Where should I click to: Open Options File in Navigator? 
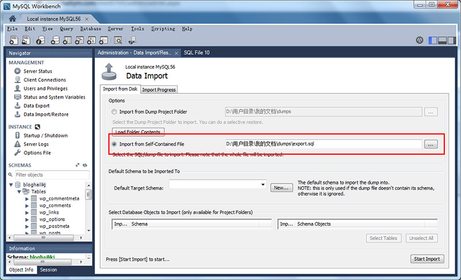37,153
